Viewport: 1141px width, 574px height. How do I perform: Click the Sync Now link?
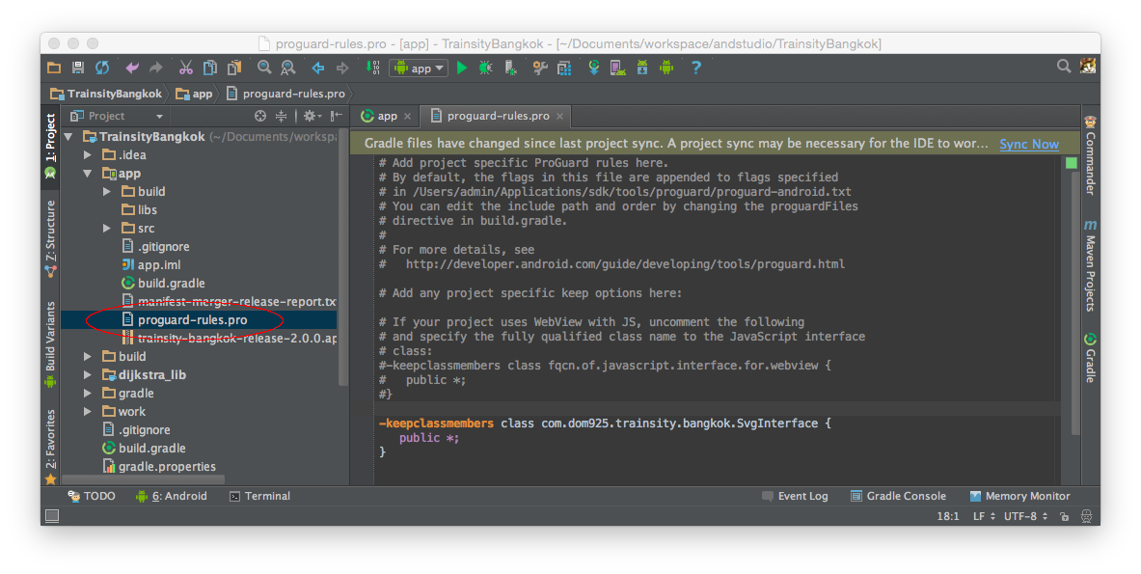point(1029,144)
